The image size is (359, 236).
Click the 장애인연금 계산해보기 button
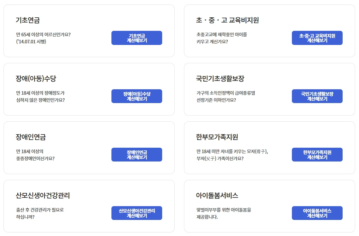point(136,154)
